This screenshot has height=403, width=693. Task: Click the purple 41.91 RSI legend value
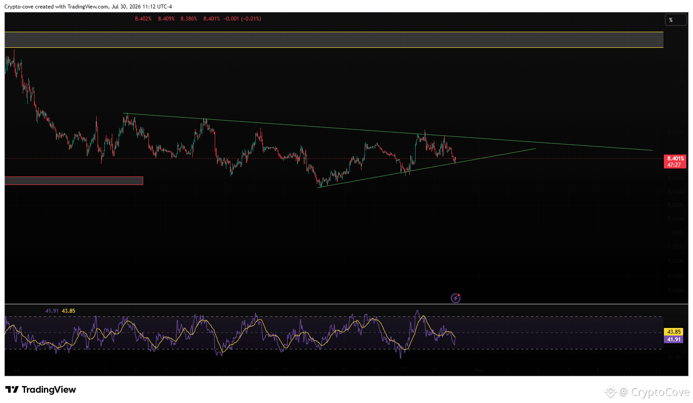52,311
